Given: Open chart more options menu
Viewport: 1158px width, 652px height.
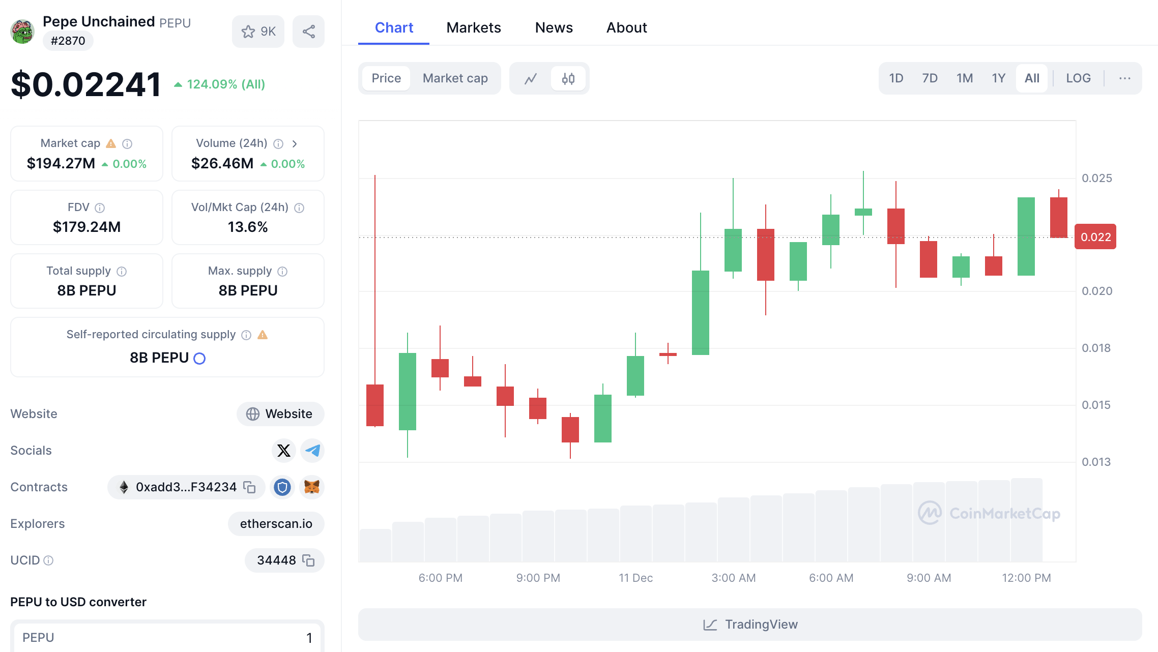Looking at the screenshot, I should 1125,78.
